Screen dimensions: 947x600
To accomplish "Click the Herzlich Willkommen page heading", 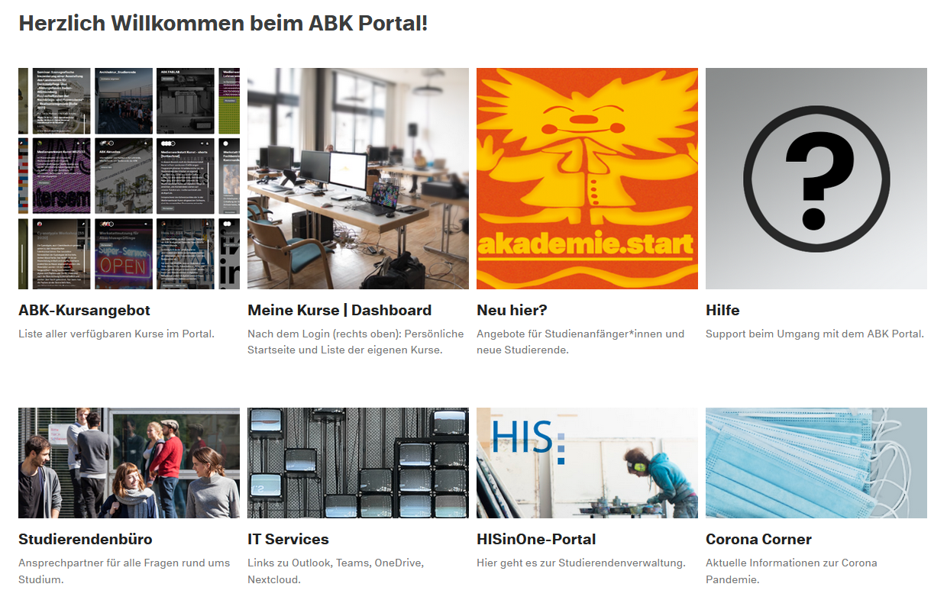I will [223, 23].
